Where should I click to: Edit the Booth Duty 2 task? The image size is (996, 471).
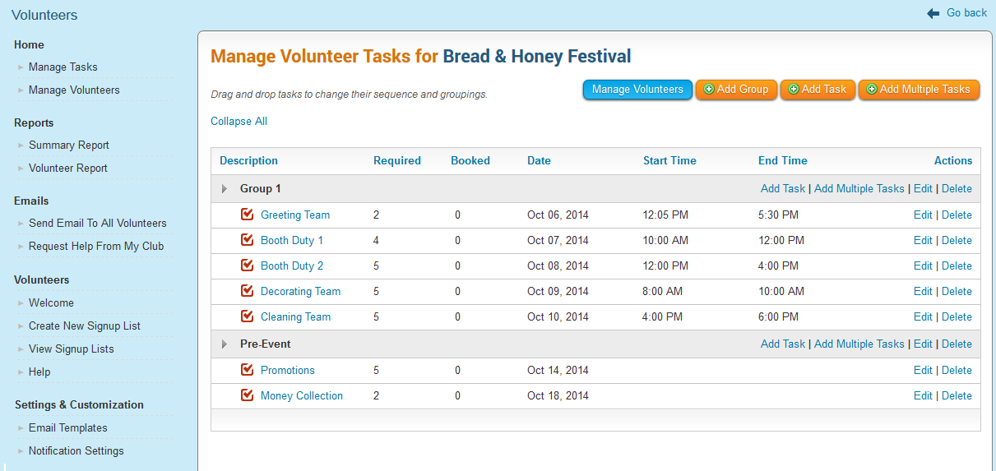point(923,266)
